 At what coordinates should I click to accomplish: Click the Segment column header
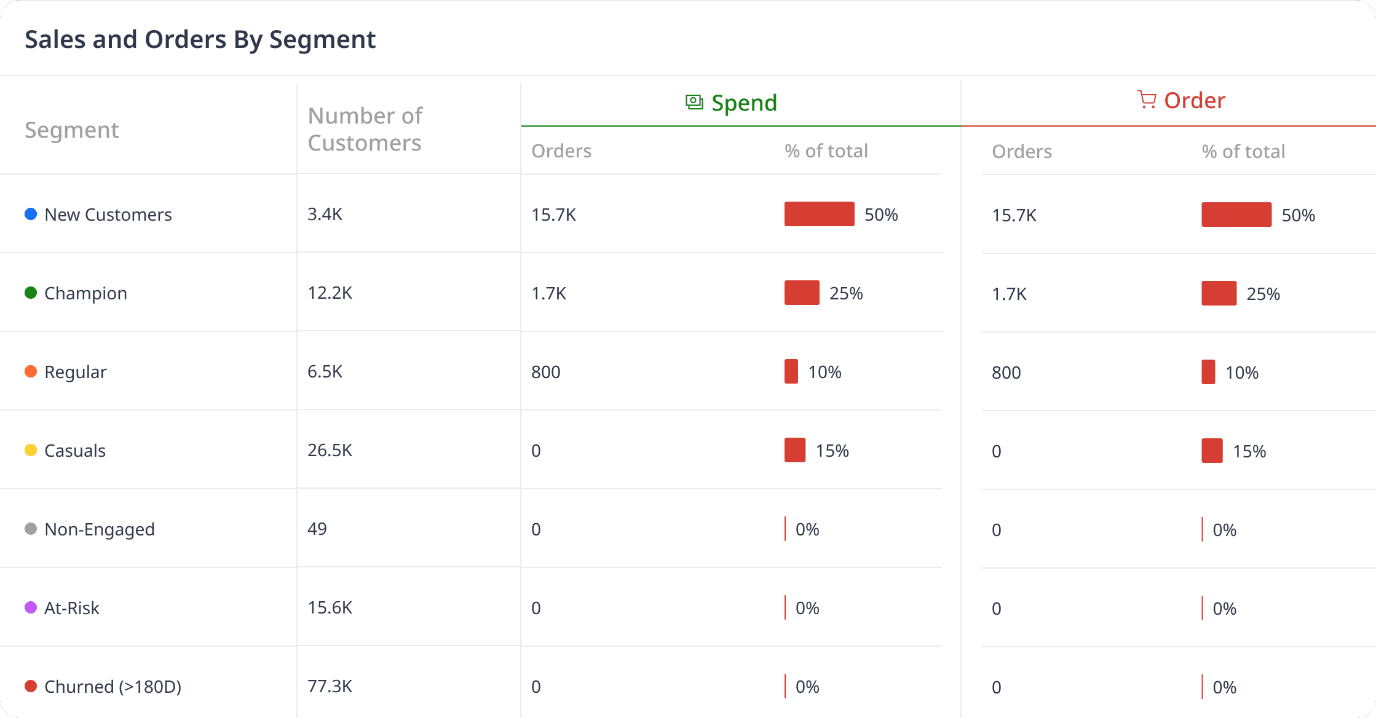pos(72,130)
